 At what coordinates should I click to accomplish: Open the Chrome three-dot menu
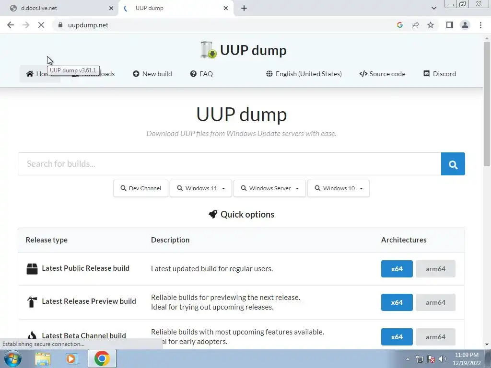pyautogui.click(x=480, y=25)
